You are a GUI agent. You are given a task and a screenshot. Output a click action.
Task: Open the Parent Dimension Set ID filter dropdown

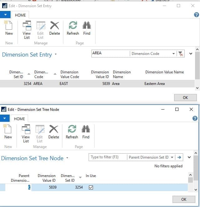(x=172, y=157)
